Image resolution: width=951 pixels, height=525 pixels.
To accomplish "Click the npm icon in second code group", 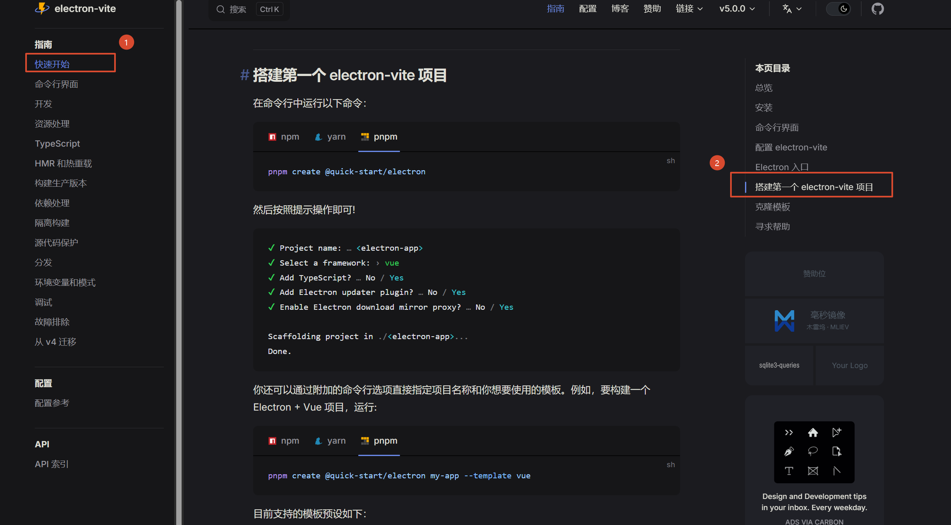I will click(272, 441).
